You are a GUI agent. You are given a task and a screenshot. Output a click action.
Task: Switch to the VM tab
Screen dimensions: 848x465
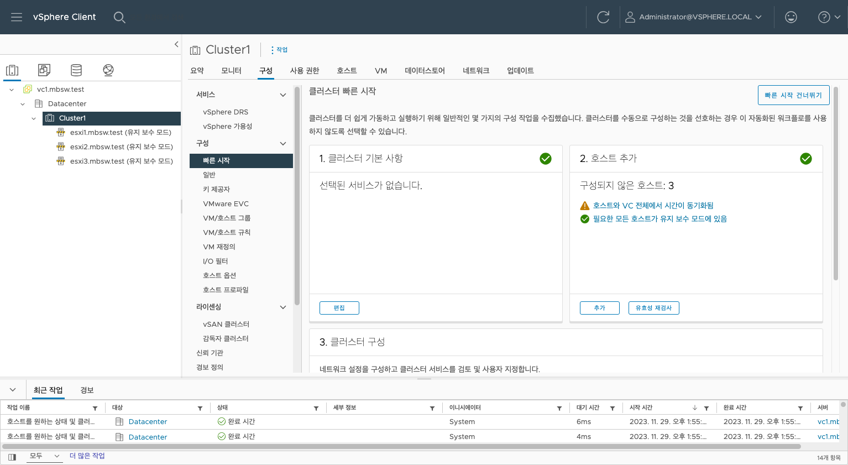(381, 71)
